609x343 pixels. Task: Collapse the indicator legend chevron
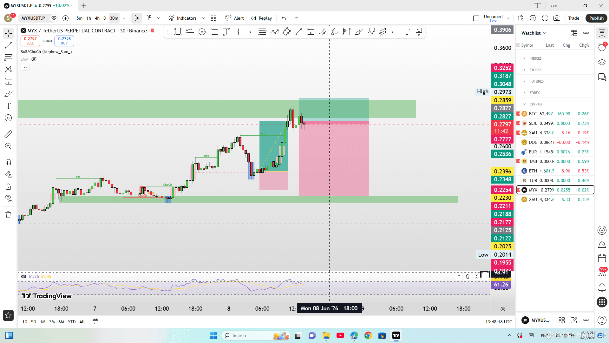[x=25, y=67]
